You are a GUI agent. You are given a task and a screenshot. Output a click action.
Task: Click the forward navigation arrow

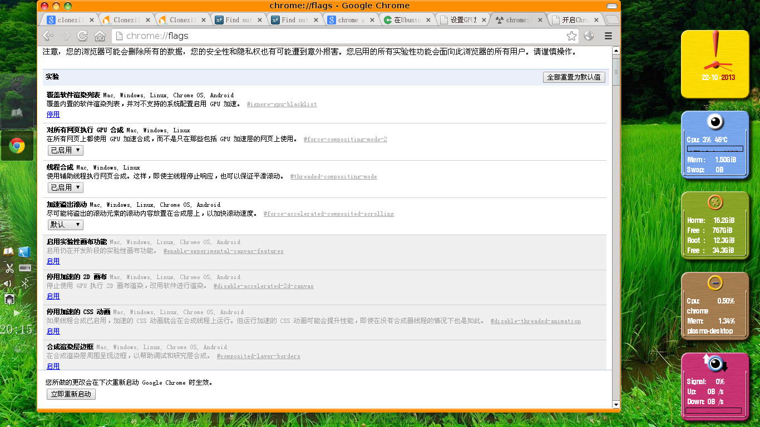point(66,36)
